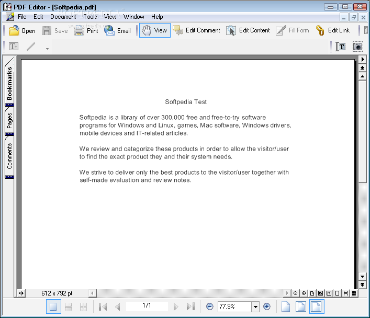The image size is (370, 318).
Task: Click the H-shaped icon in corner strip
Action: point(346,293)
